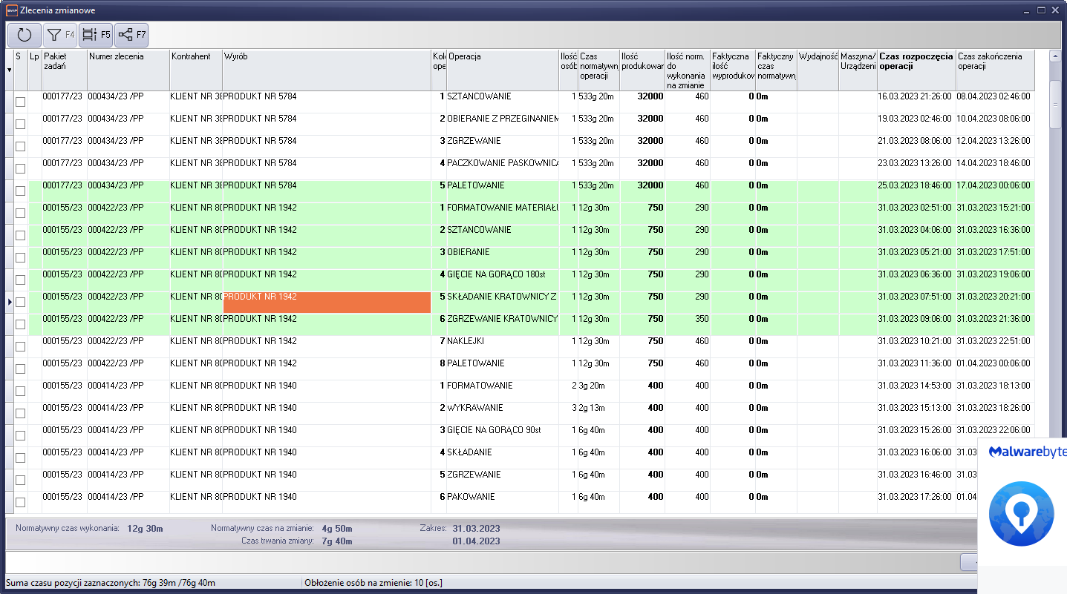
Task: Open the grid column selector arrow in the header corner
Action: pyautogui.click(x=9, y=70)
